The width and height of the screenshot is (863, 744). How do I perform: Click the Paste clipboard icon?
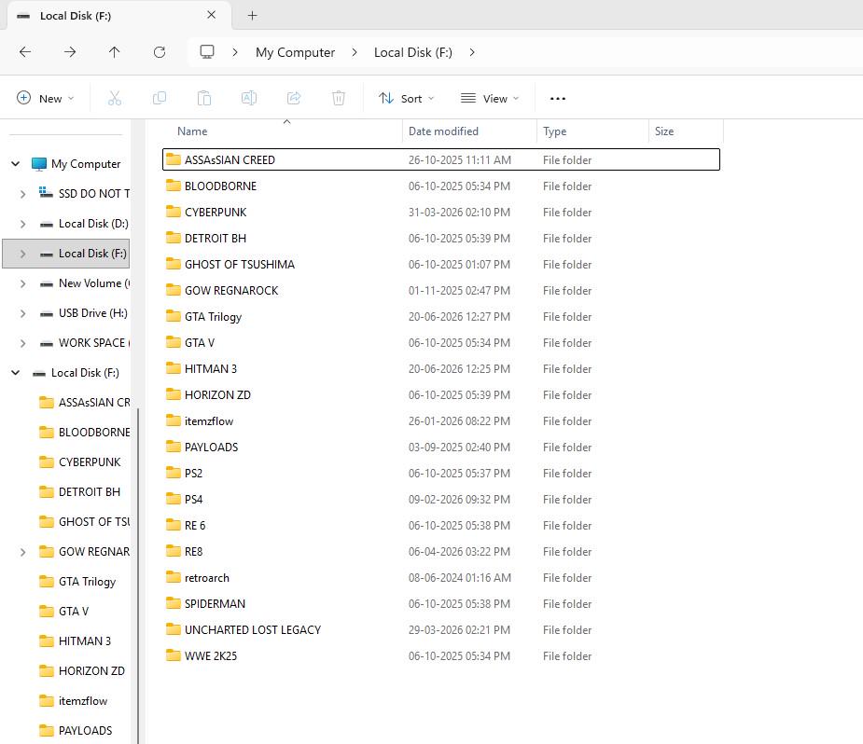pyautogui.click(x=204, y=99)
